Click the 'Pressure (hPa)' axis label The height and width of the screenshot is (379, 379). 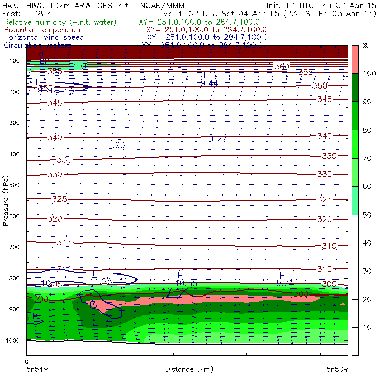click(x=5, y=201)
